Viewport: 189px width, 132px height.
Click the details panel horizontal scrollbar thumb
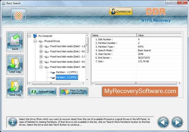click(x=136, y=83)
